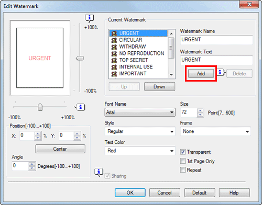This screenshot has height=205, width=262.
Task: Click info balloon beside horizontal position slider
Action: 80,107
